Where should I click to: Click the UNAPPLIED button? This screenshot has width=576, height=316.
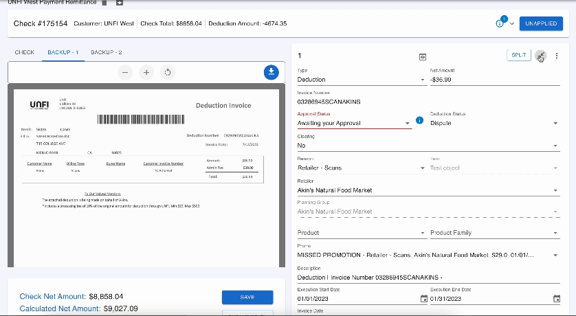(x=541, y=23)
